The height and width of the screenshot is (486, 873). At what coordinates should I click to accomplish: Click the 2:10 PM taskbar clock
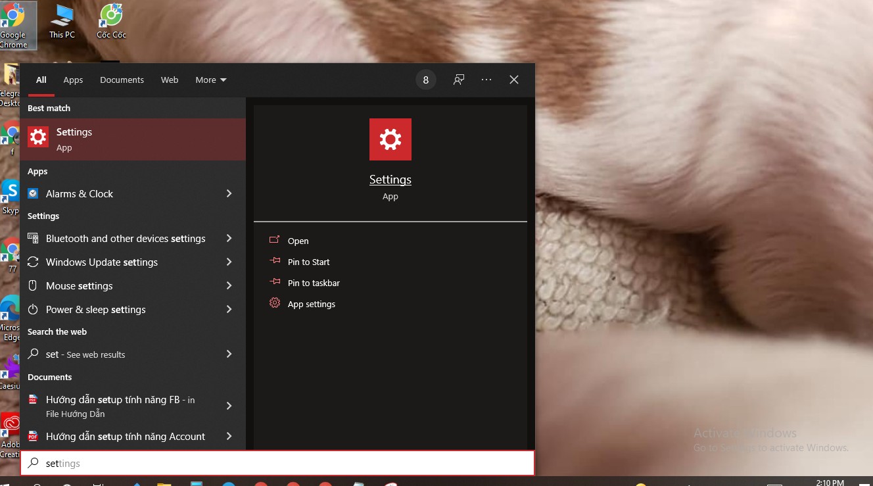830,482
